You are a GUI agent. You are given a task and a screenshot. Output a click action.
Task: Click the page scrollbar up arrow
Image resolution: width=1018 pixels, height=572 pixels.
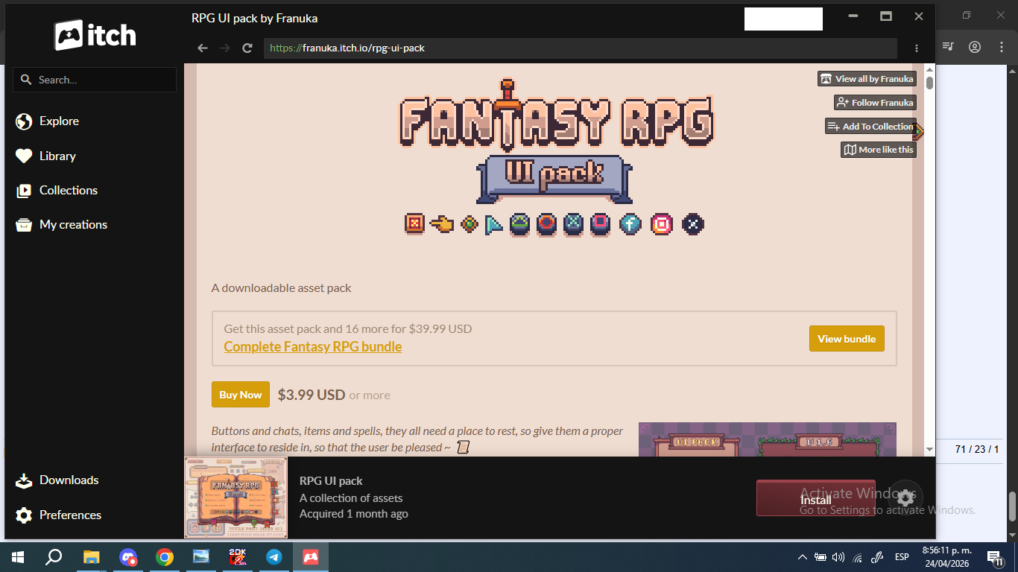[x=929, y=69]
